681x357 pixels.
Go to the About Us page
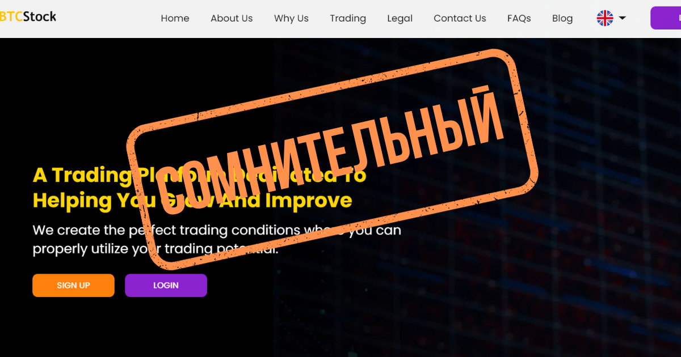click(x=232, y=18)
